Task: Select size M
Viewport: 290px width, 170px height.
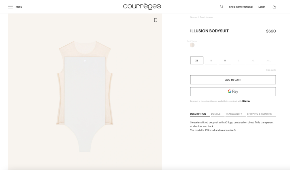Action: [225, 60]
